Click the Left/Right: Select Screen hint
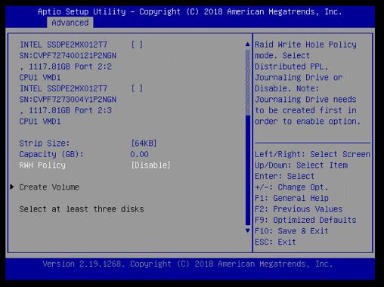 [x=312, y=154]
